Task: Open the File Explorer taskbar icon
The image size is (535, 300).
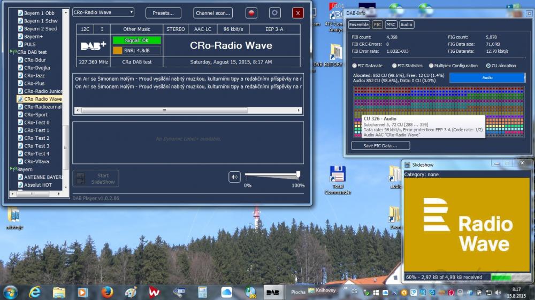Action: 59,292
